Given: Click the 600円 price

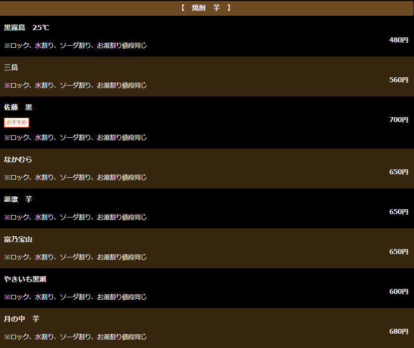Looking at the screenshot, I should click(399, 292).
